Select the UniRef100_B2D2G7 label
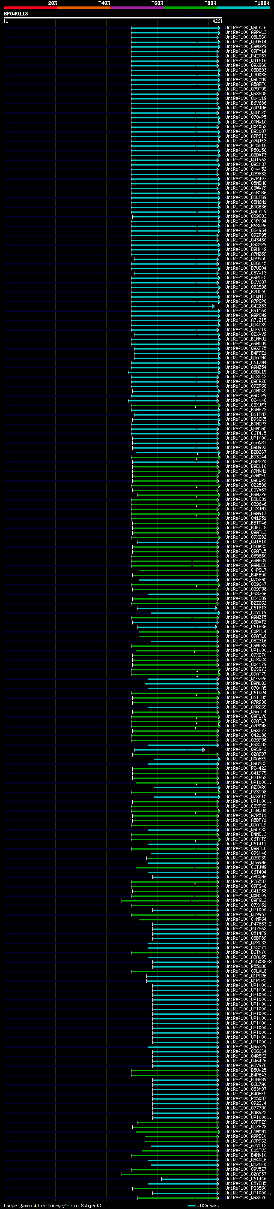The height and width of the screenshot is (1209, 274). (x=246, y=452)
